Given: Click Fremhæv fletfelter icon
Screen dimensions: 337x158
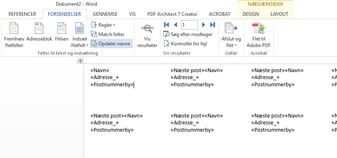Looking at the screenshot, I should point(14,28).
